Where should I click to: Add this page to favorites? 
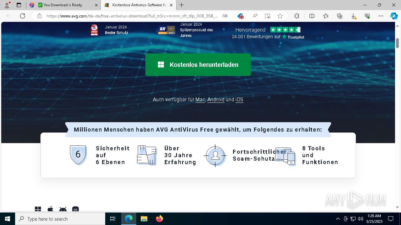click(280, 16)
